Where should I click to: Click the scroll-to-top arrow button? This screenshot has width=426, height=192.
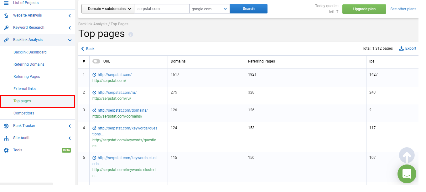(x=407, y=155)
